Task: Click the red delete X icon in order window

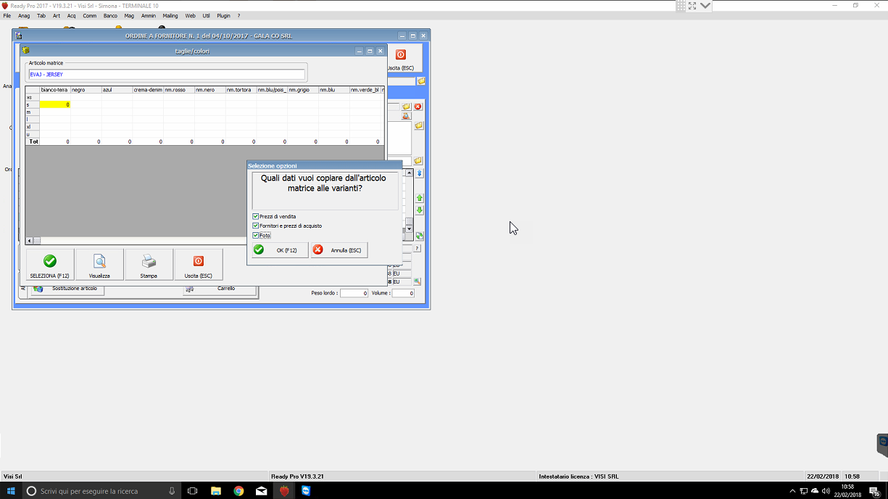Action: click(x=418, y=107)
